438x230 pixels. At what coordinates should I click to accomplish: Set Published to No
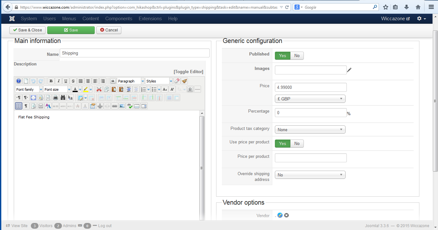297,55
